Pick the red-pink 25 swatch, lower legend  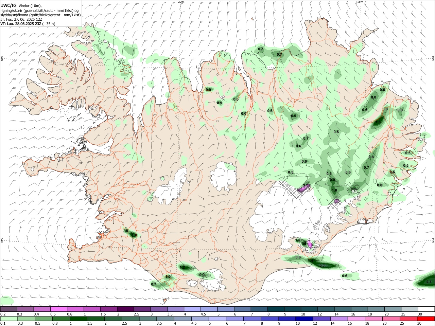408,319
